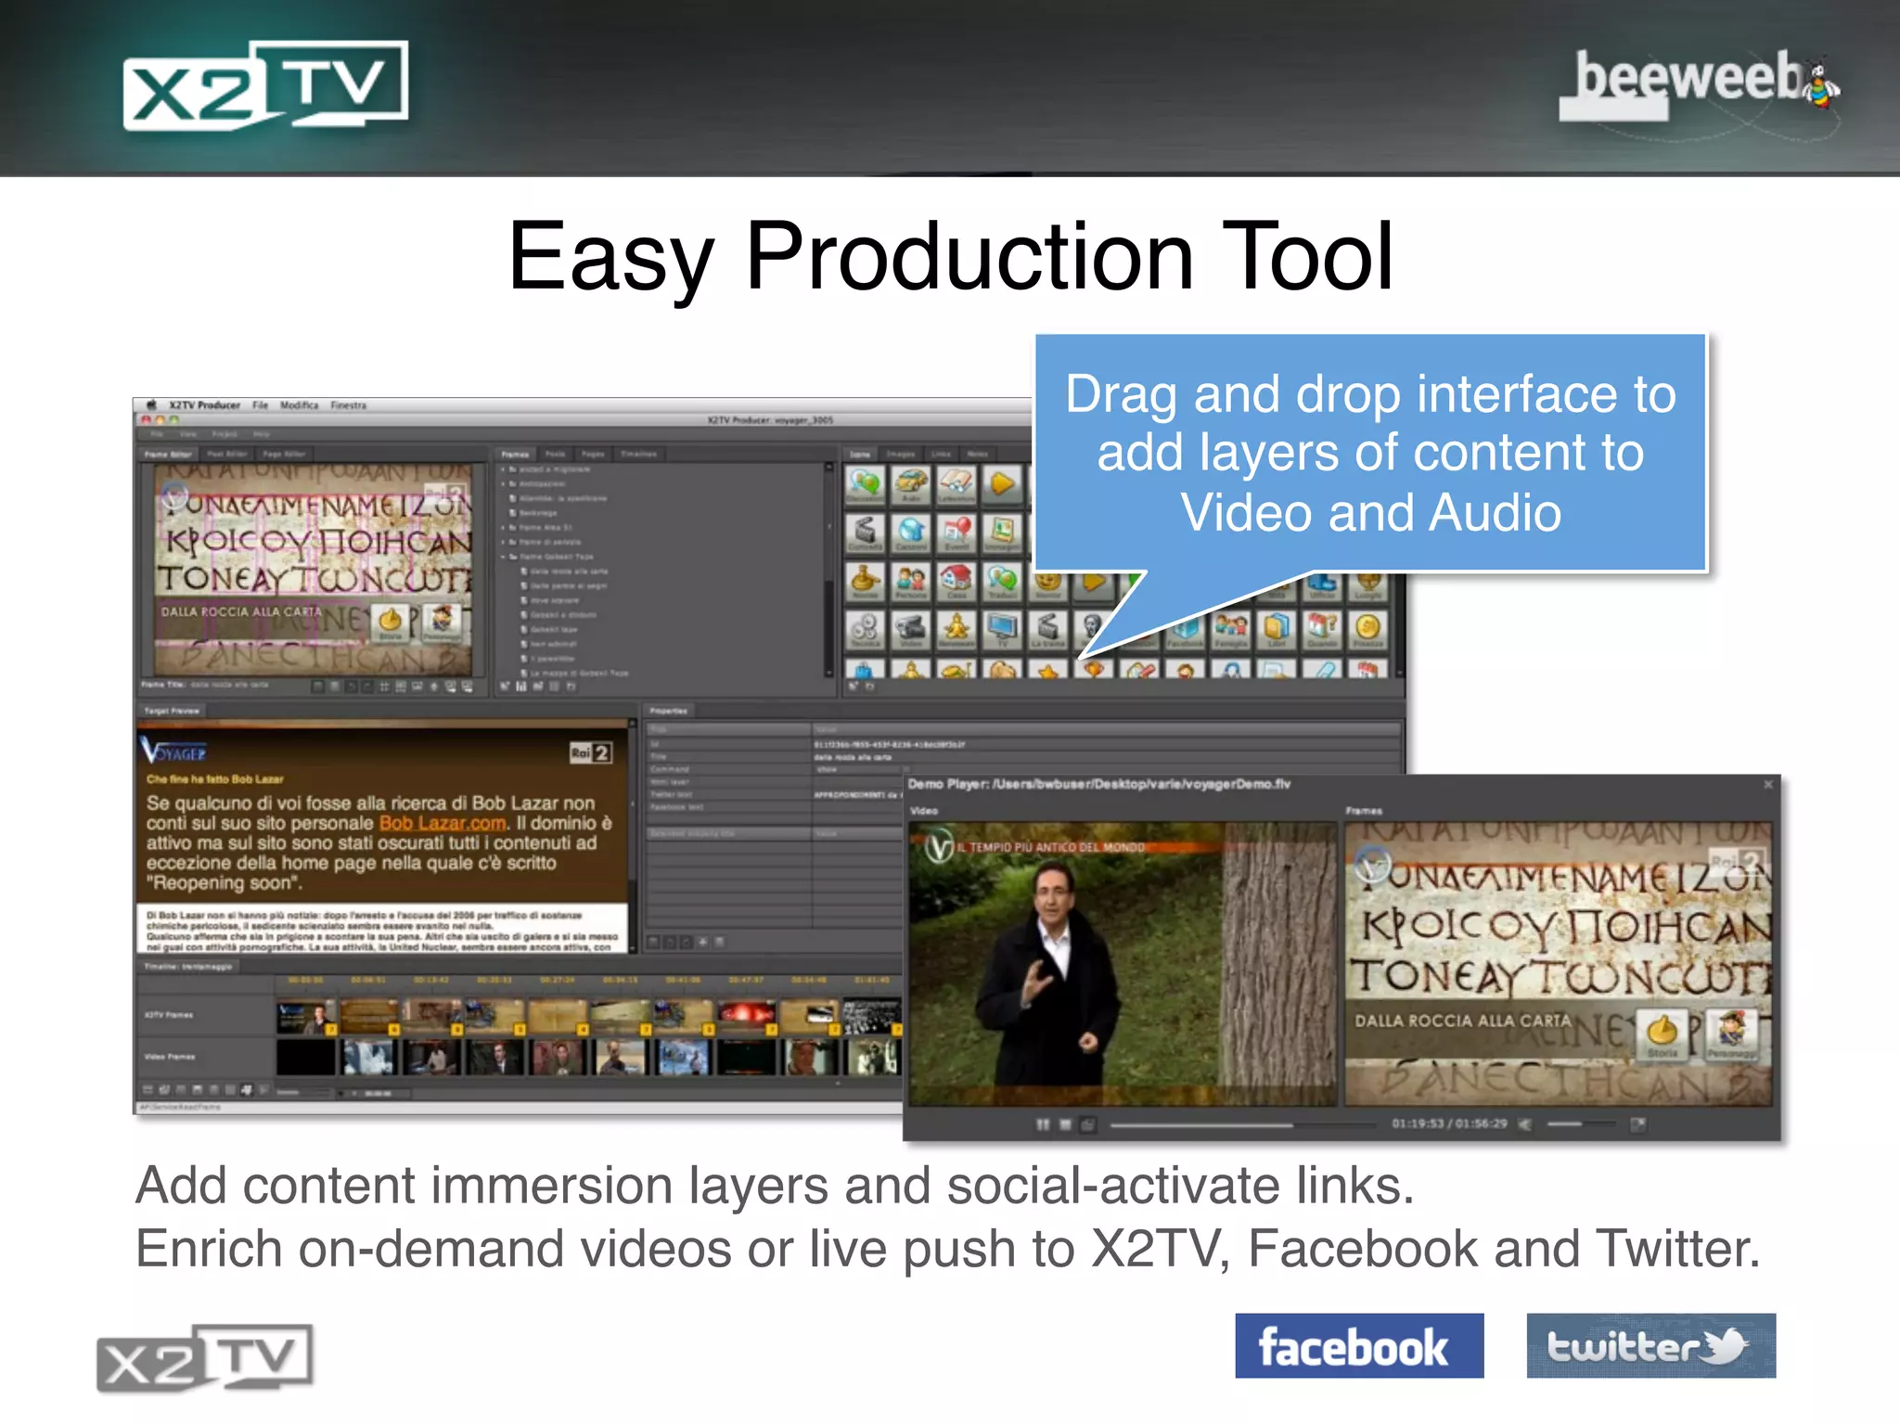
Task: Pause the Demo Player video
Action: coord(1043,1124)
